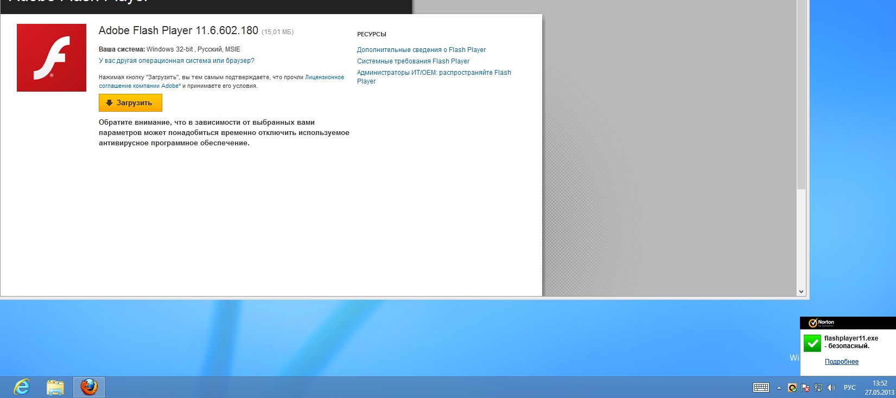The image size is (896, 398).
Task: Click the Norton logo in notification header
Action: (821, 323)
